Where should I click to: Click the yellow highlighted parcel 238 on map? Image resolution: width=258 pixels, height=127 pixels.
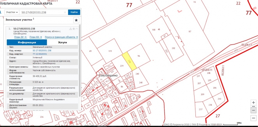[x=129, y=61]
